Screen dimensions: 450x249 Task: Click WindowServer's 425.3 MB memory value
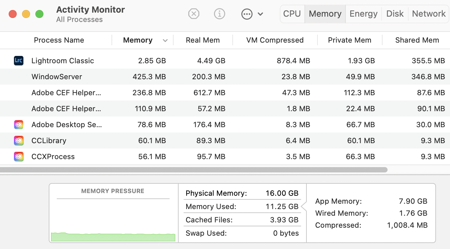(x=149, y=77)
